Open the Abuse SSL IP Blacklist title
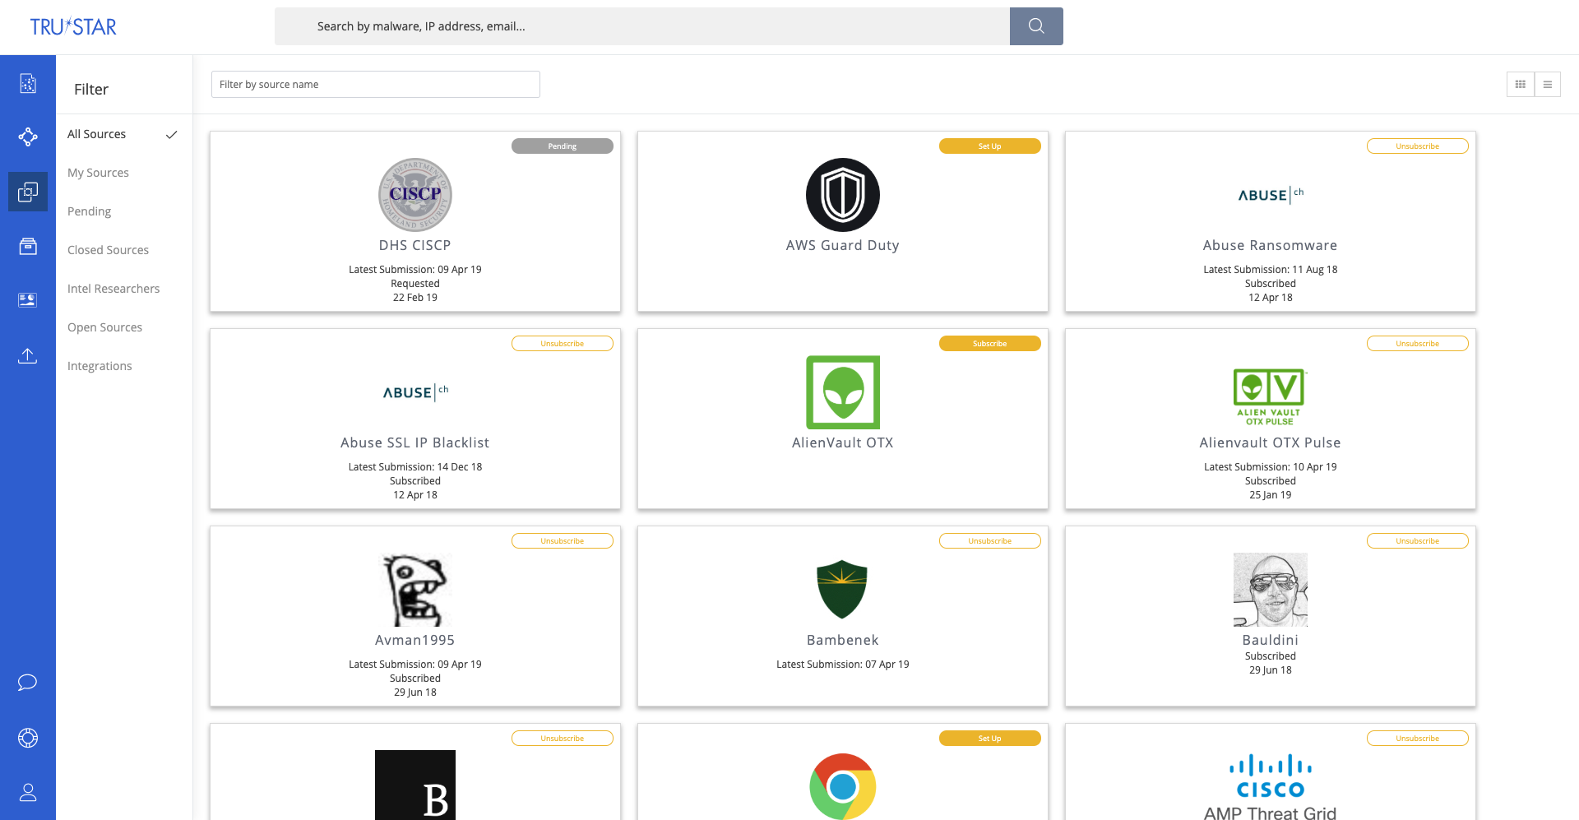The image size is (1579, 820). (x=415, y=442)
